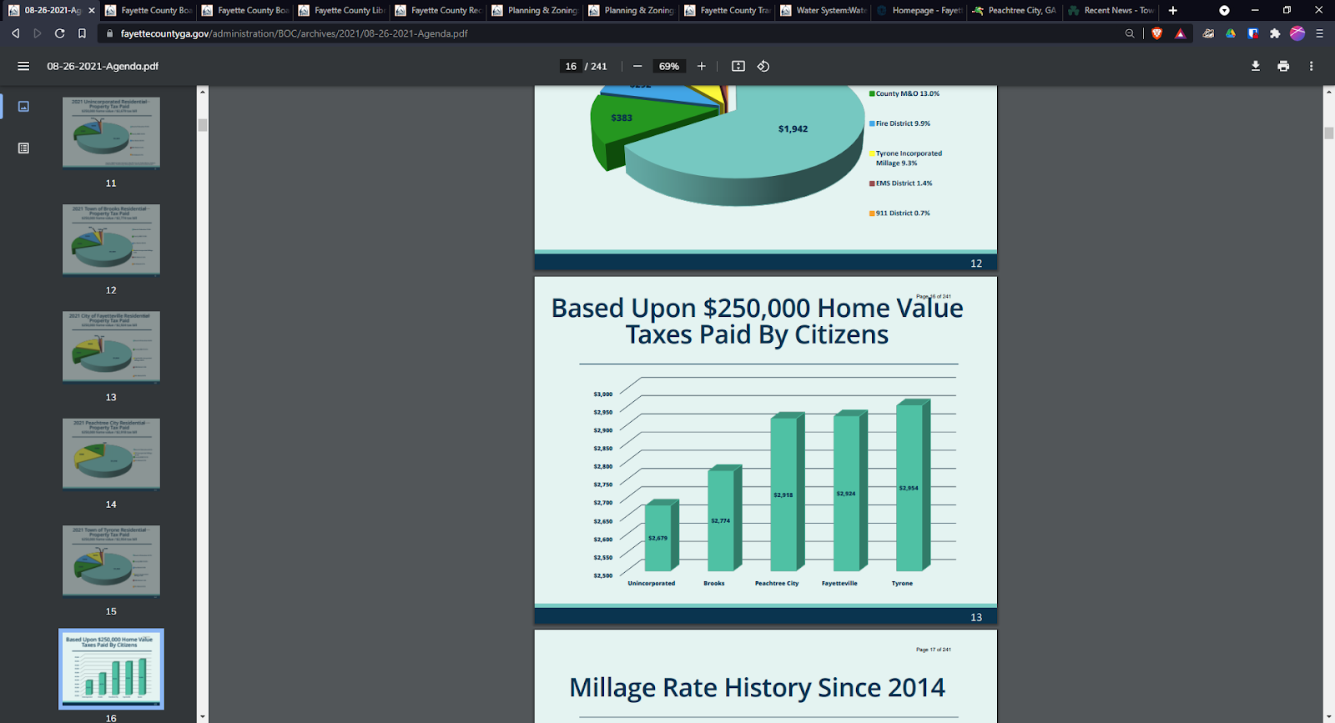This screenshot has height=723, width=1335.
Task: Click the green County M&O legend swatch
Action: pyautogui.click(x=872, y=93)
